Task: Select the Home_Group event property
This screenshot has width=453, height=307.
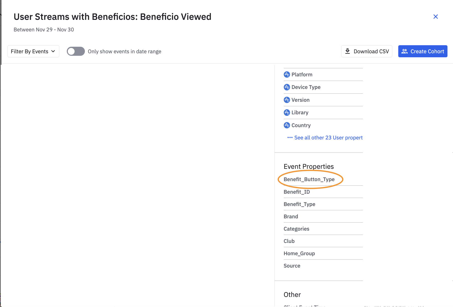Action: [299, 253]
